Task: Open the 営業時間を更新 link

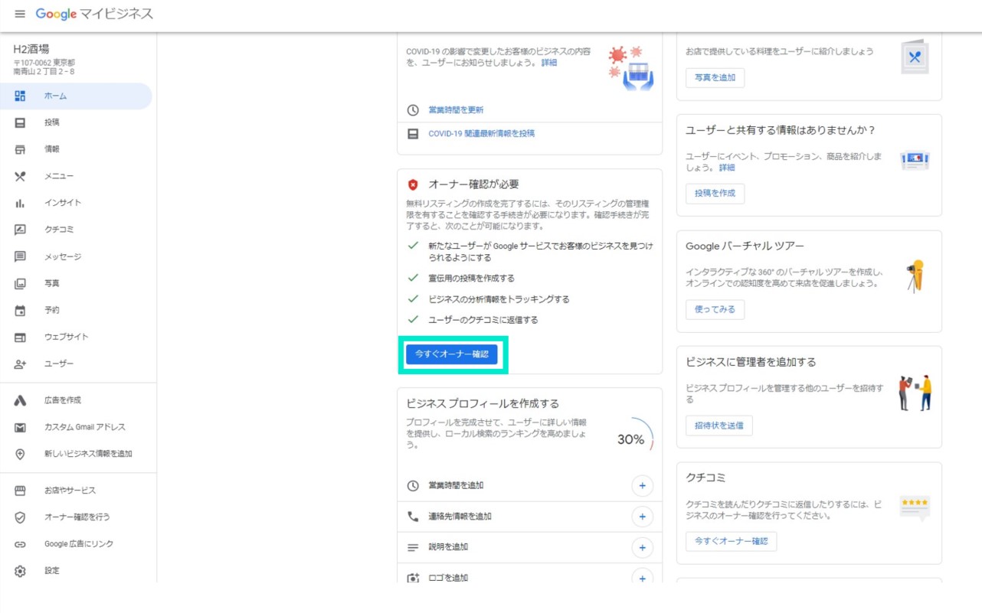Action: pyautogui.click(x=456, y=110)
